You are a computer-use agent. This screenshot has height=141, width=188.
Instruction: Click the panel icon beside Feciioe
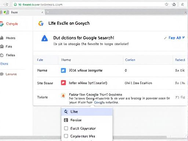66,120
